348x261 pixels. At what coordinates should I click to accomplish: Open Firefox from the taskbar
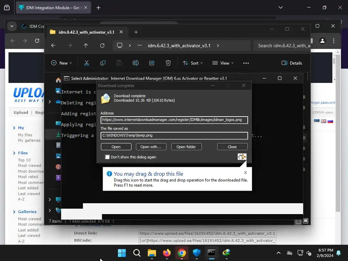[x=167, y=253]
